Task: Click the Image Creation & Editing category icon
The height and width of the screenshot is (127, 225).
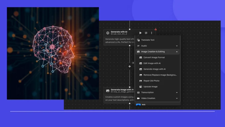Action: 138,52
